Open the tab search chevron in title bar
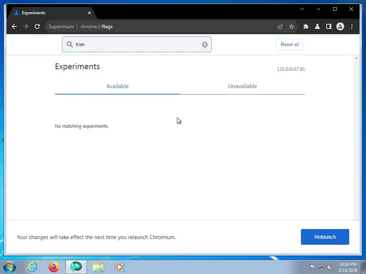This screenshot has height=274, width=366. pos(302,9)
